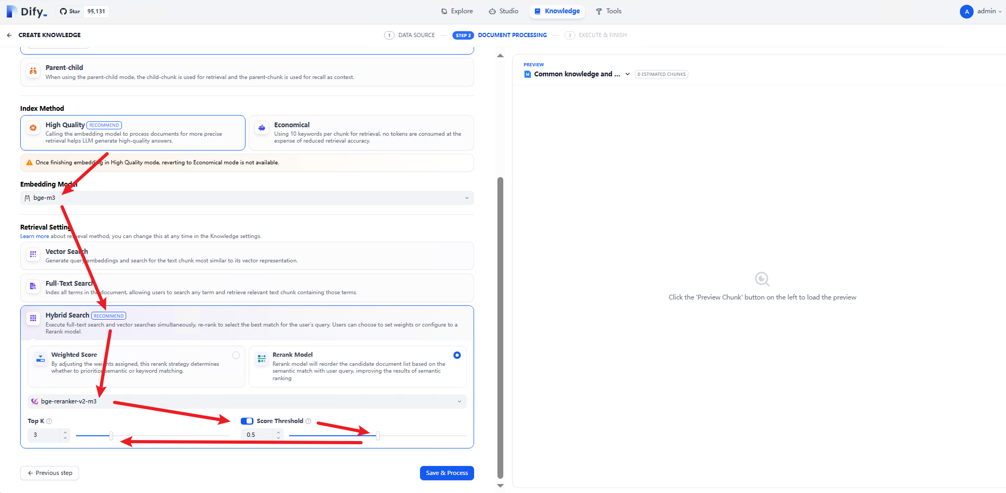
Task: Click the Save & Process button
Action: tap(447, 473)
